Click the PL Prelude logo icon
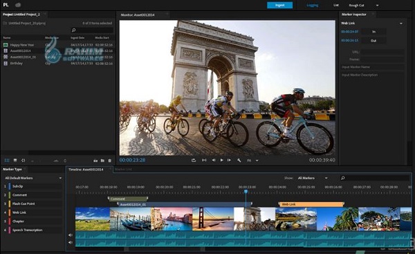Viewport: 415px width, 254px height. 6,5
